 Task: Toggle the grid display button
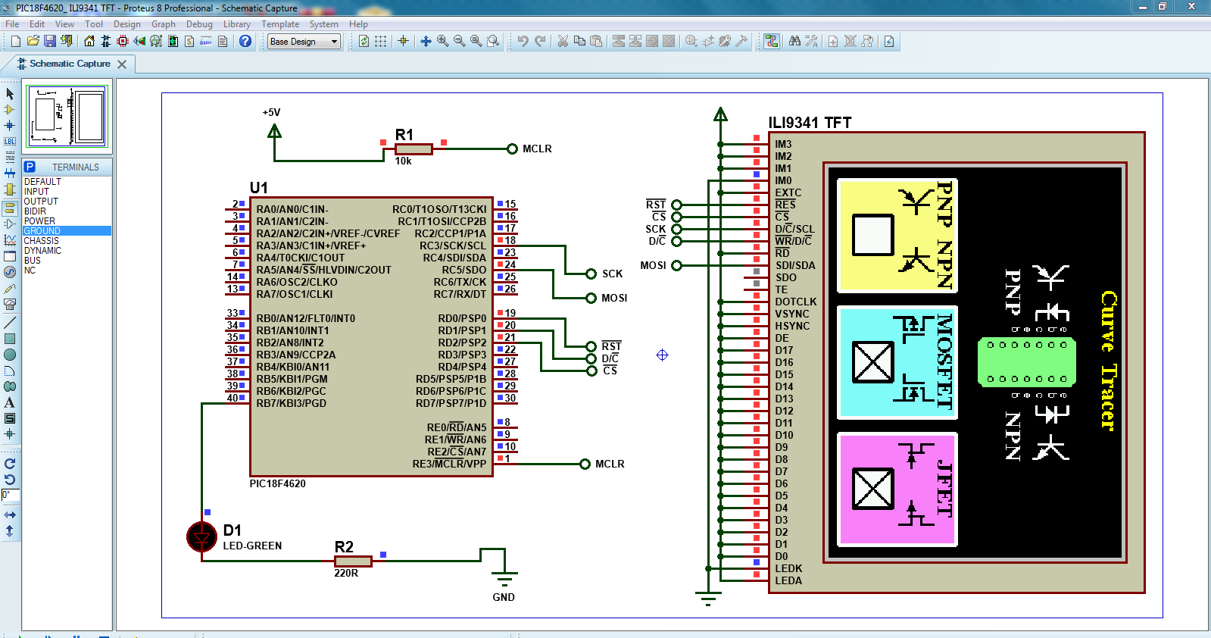point(381,41)
